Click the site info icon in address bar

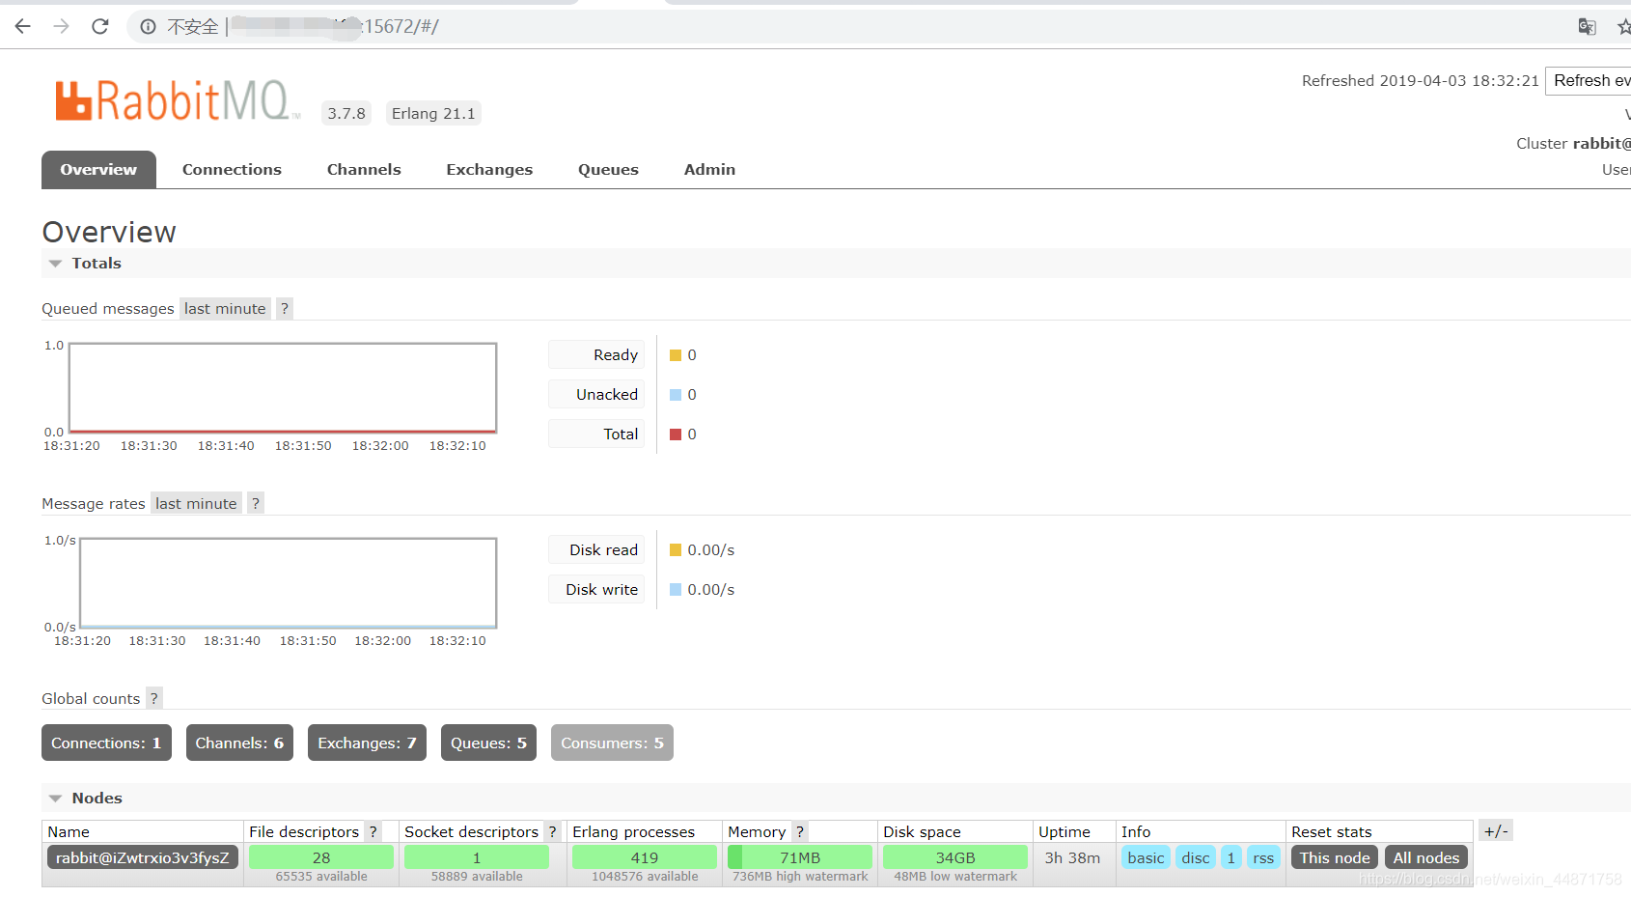148,26
